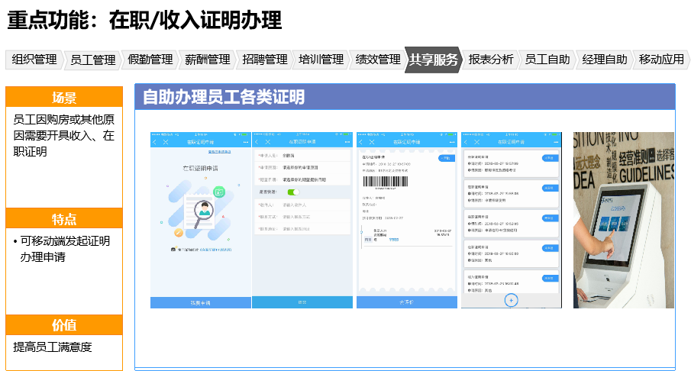Viewport: 691px width, 371px height.
Task: Click the 提高员工满意度 text
Action: 53,347
